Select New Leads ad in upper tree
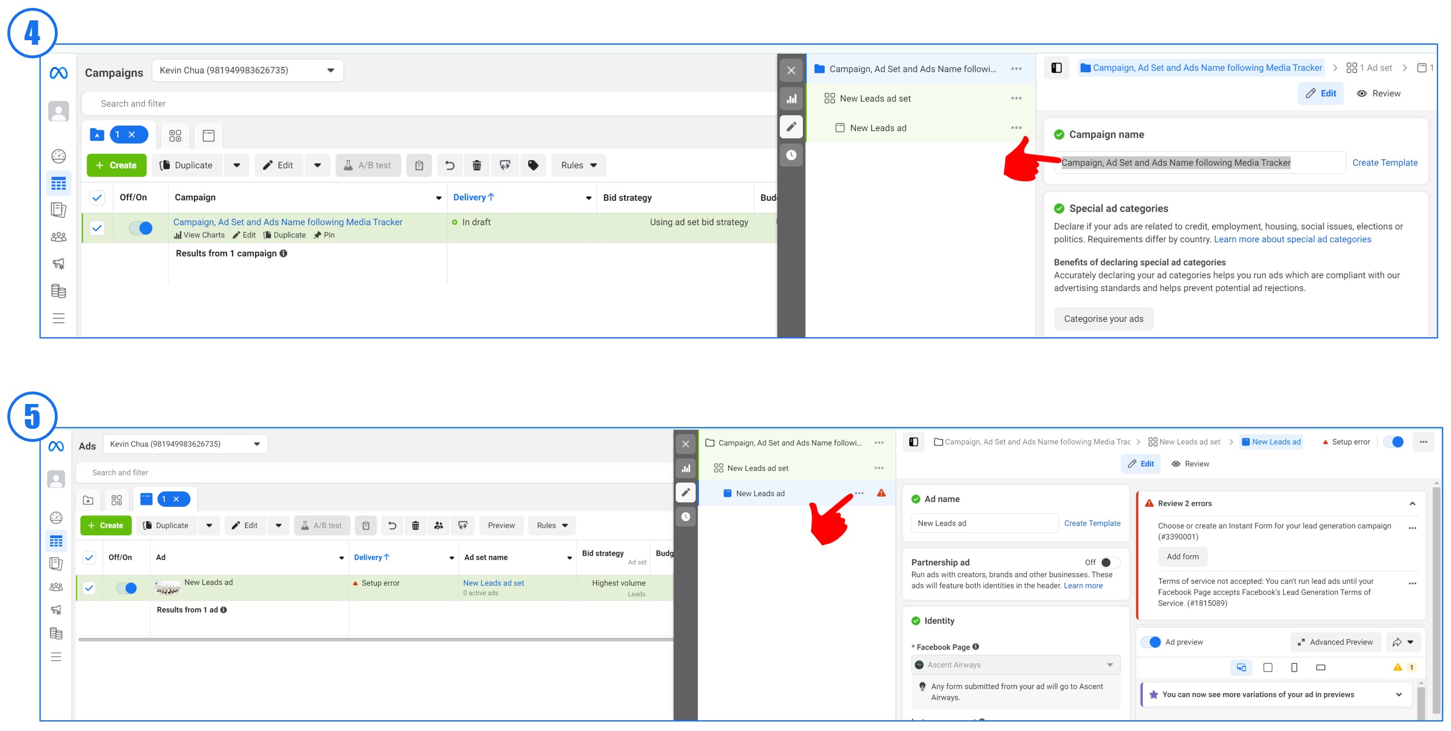 coord(878,128)
